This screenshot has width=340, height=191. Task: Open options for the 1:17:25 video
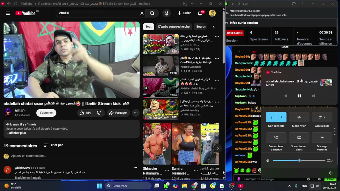click(x=217, y=37)
